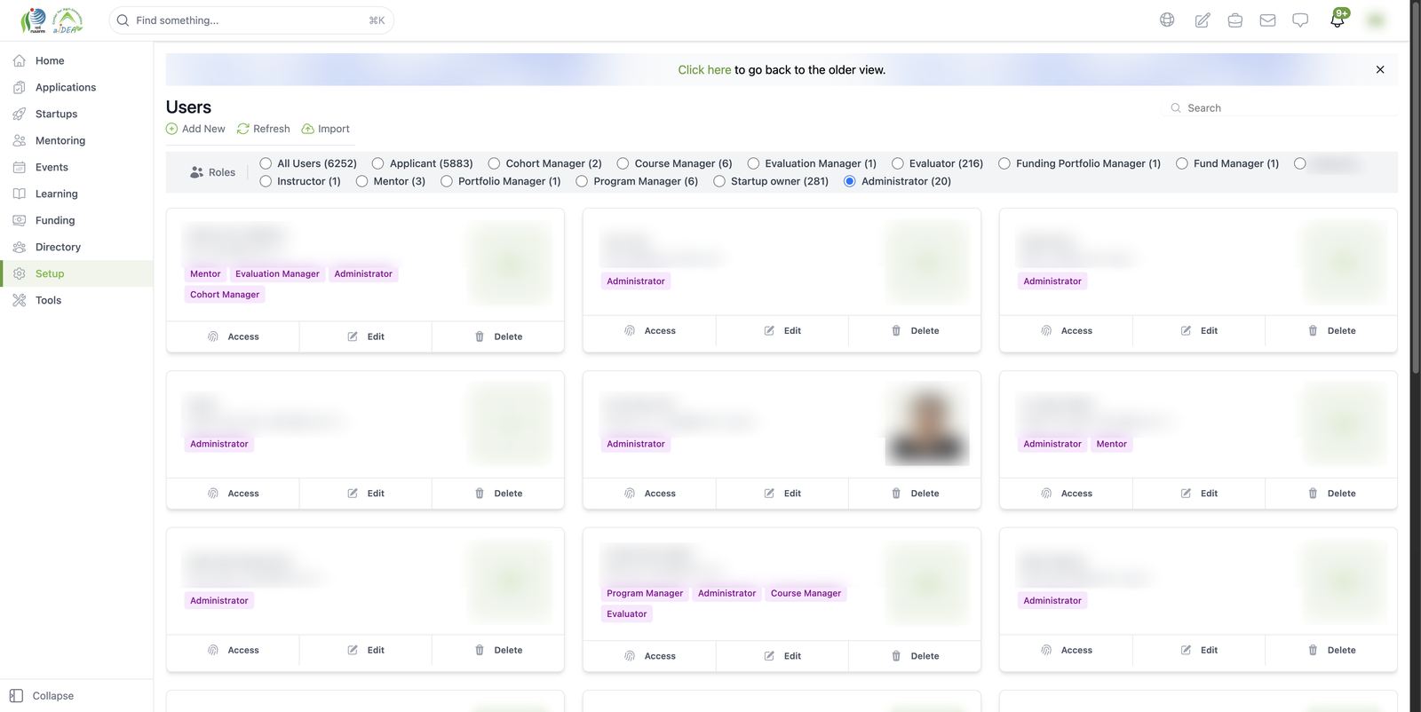Viewport: 1421px width, 712px height.
Task: Click the 'Click here' older view link
Action: click(x=704, y=69)
